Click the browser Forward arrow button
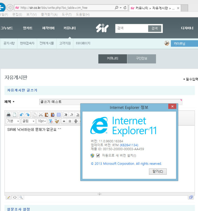The height and width of the screenshot is (211, 198). pos(10,8)
